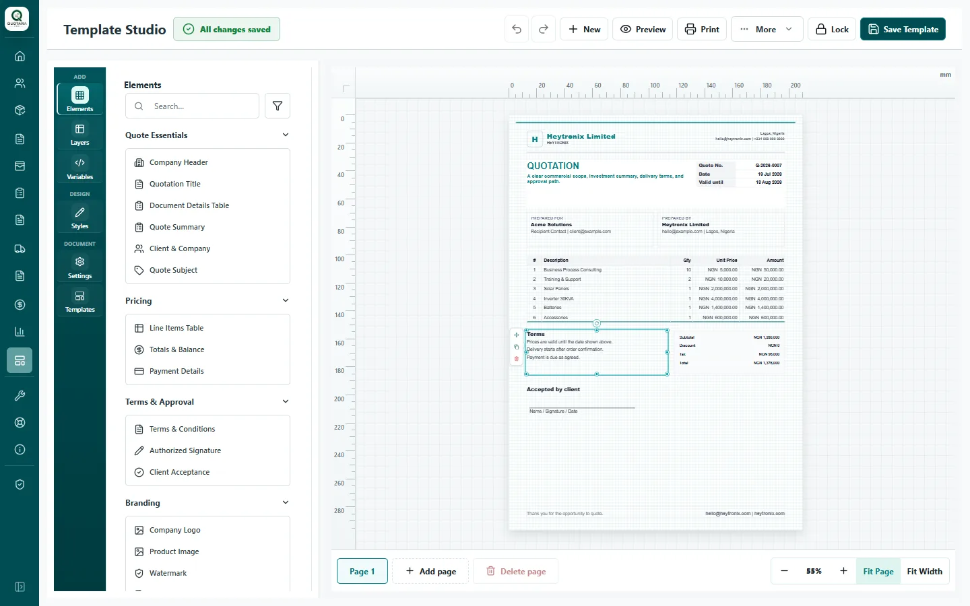Click the Save Template button
This screenshot has height=606, width=970.
[903, 29]
